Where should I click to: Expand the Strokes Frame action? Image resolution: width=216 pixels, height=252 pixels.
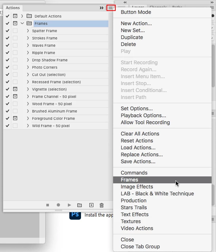(28, 38)
